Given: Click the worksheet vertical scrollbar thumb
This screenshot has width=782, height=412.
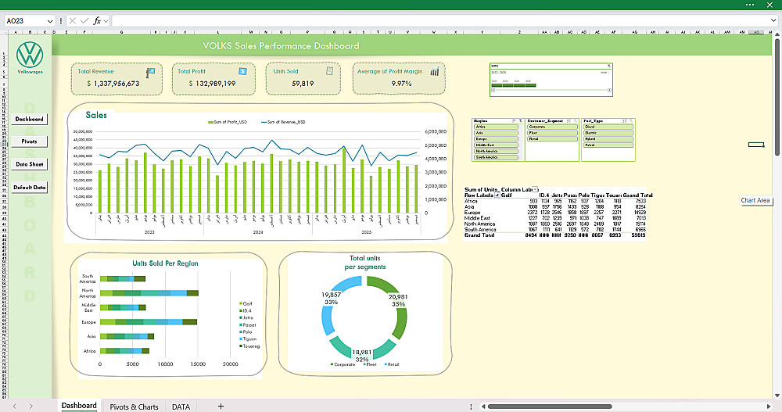Looking at the screenshot, I should 777,97.
